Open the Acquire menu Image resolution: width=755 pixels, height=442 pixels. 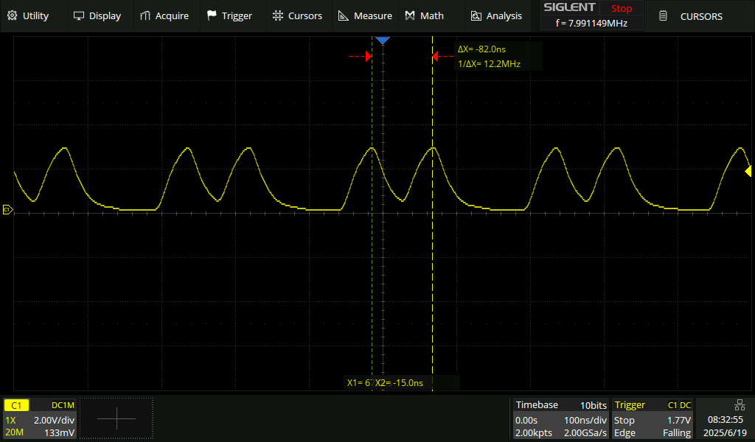pyautogui.click(x=164, y=16)
